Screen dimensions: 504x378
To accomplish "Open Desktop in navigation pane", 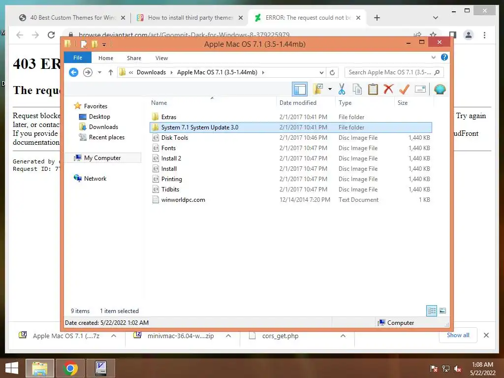I will 99,116.
